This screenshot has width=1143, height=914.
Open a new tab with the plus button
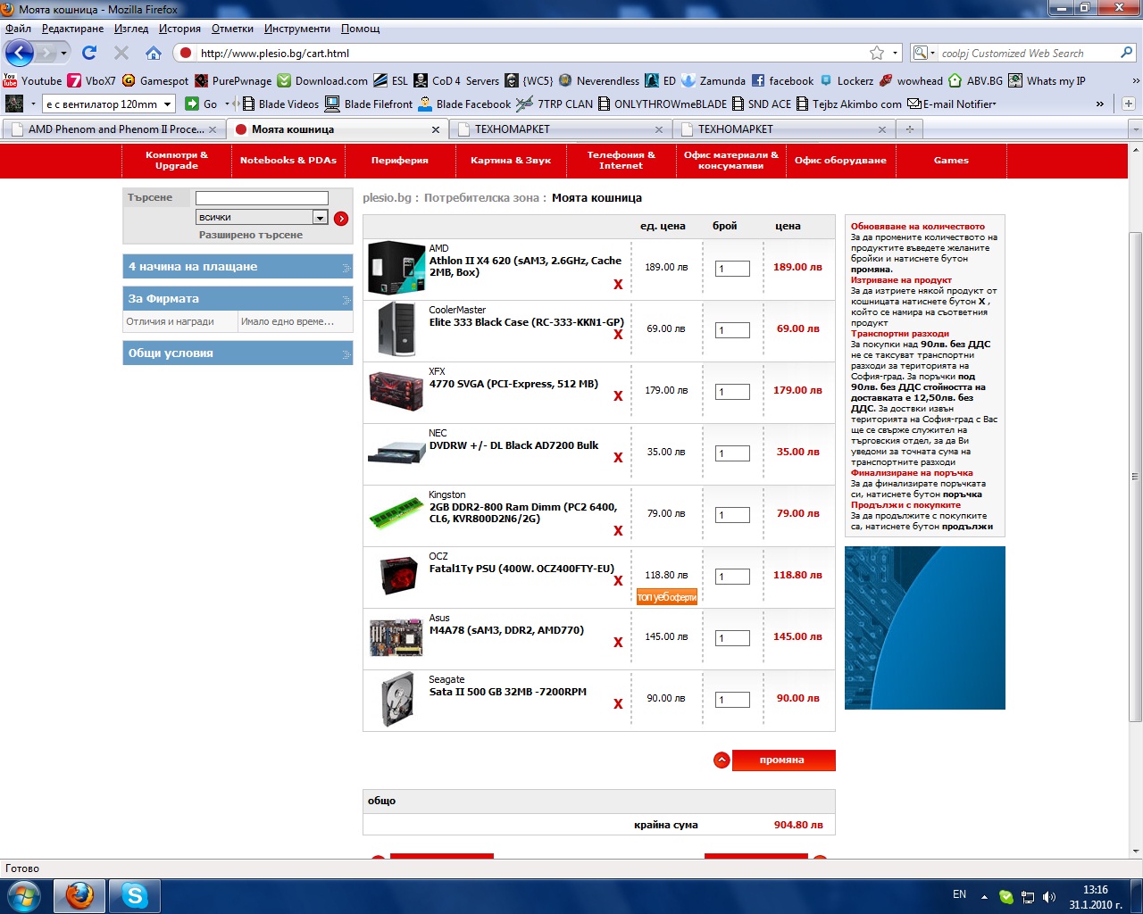point(910,129)
